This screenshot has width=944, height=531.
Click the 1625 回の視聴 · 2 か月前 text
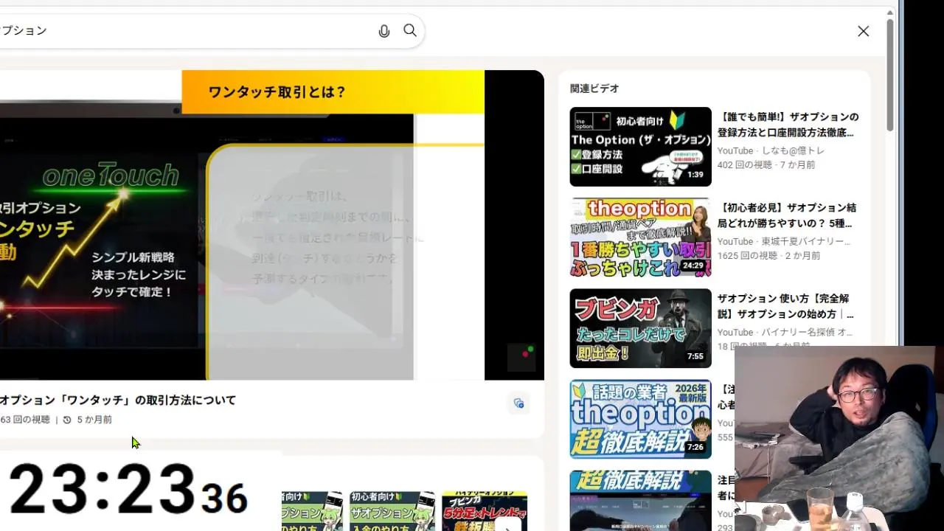tap(768, 255)
